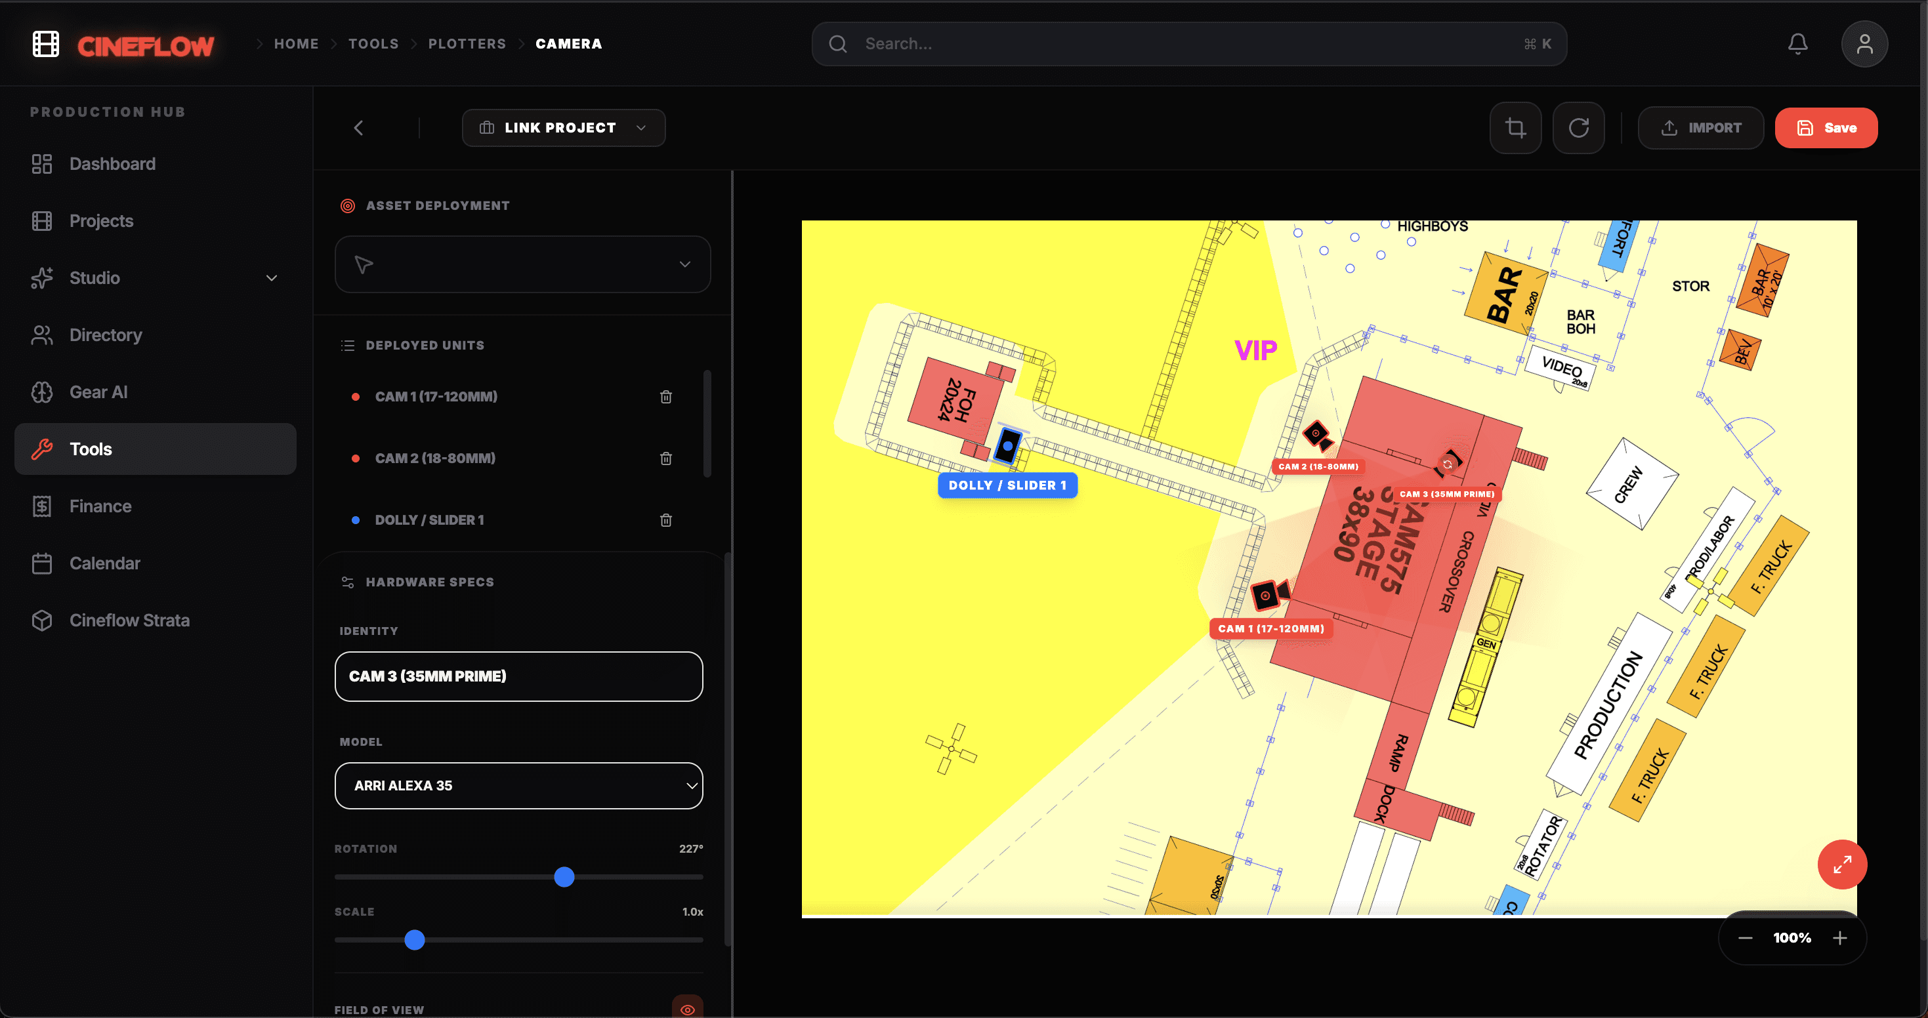Zoom out with the minus icon
This screenshot has height=1018, width=1928.
(1745, 937)
